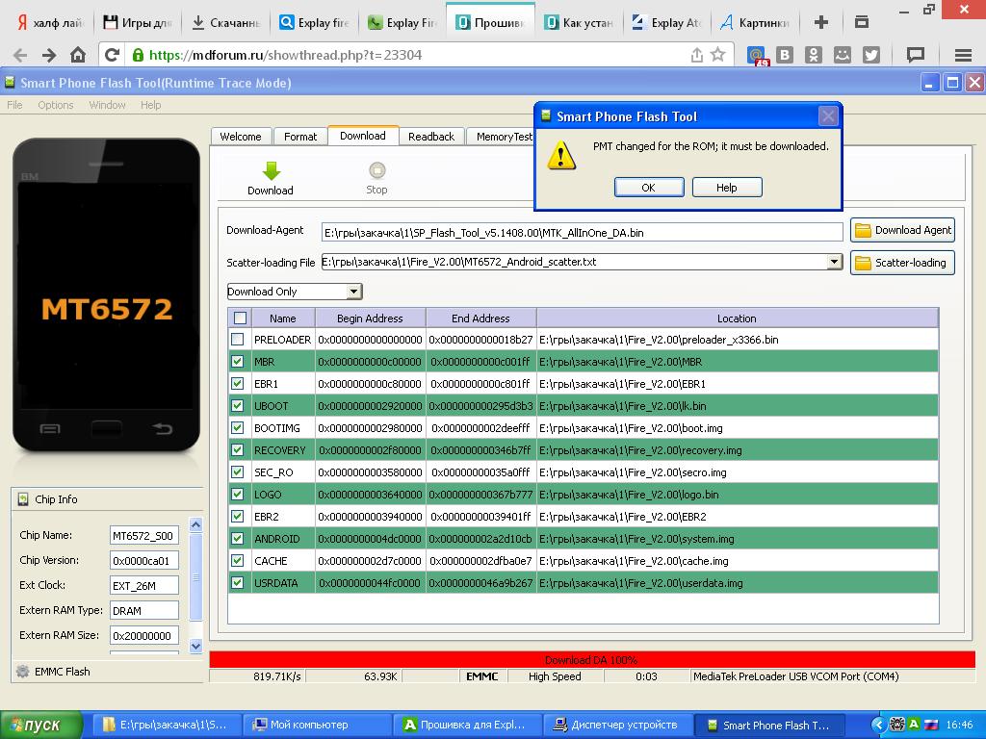Uncheck the RECOVERY partition checkbox

click(x=238, y=450)
